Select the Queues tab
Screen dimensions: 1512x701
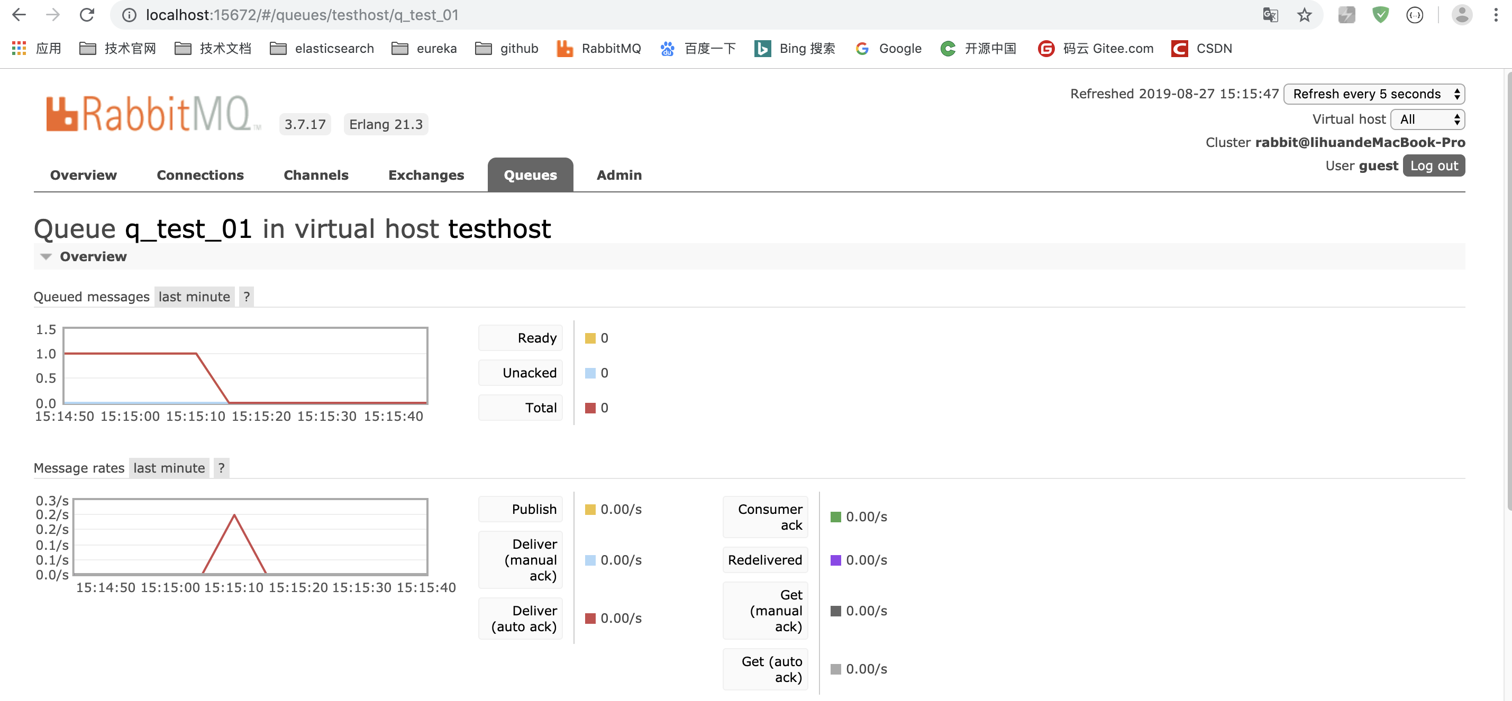[x=530, y=175]
